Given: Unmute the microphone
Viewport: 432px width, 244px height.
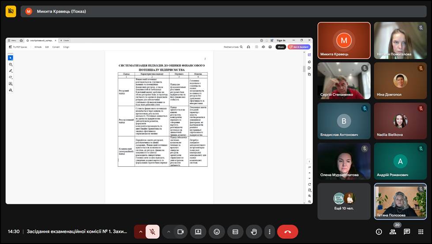Looking at the screenshot, I should click(153, 232).
